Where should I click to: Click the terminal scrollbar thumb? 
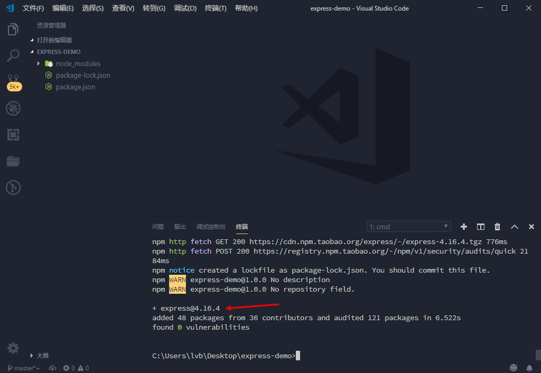point(538,355)
